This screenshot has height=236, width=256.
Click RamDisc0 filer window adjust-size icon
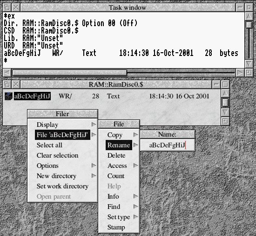(225, 121)
